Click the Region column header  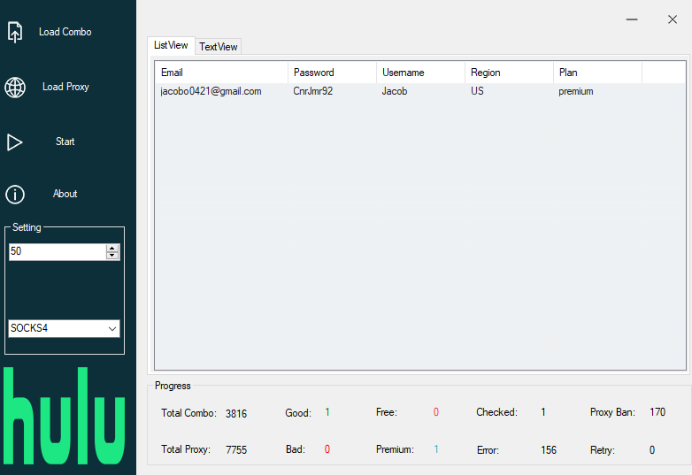[x=510, y=73]
